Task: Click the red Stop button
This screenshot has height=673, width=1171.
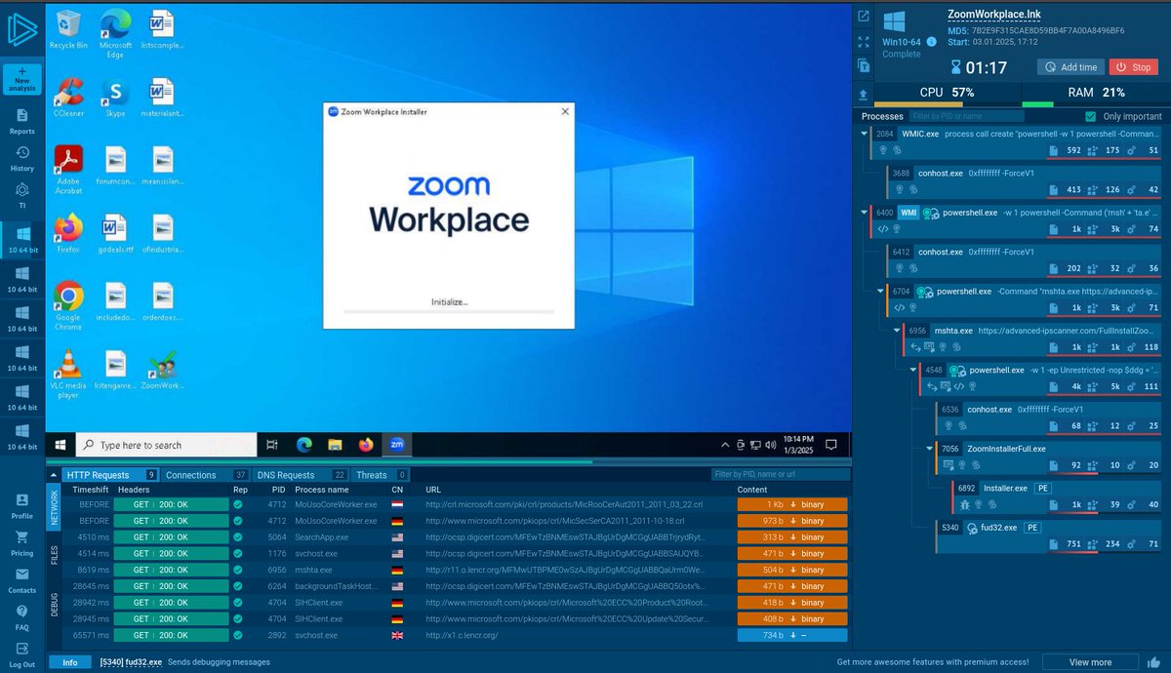Action: tap(1135, 67)
